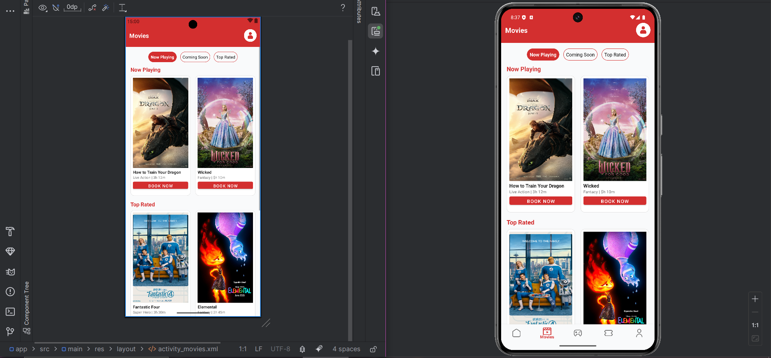Open the Logcat tool window

(x=10, y=271)
